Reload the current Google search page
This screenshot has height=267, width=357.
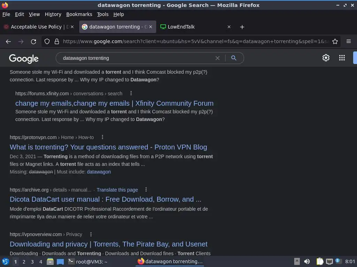tap(33, 42)
